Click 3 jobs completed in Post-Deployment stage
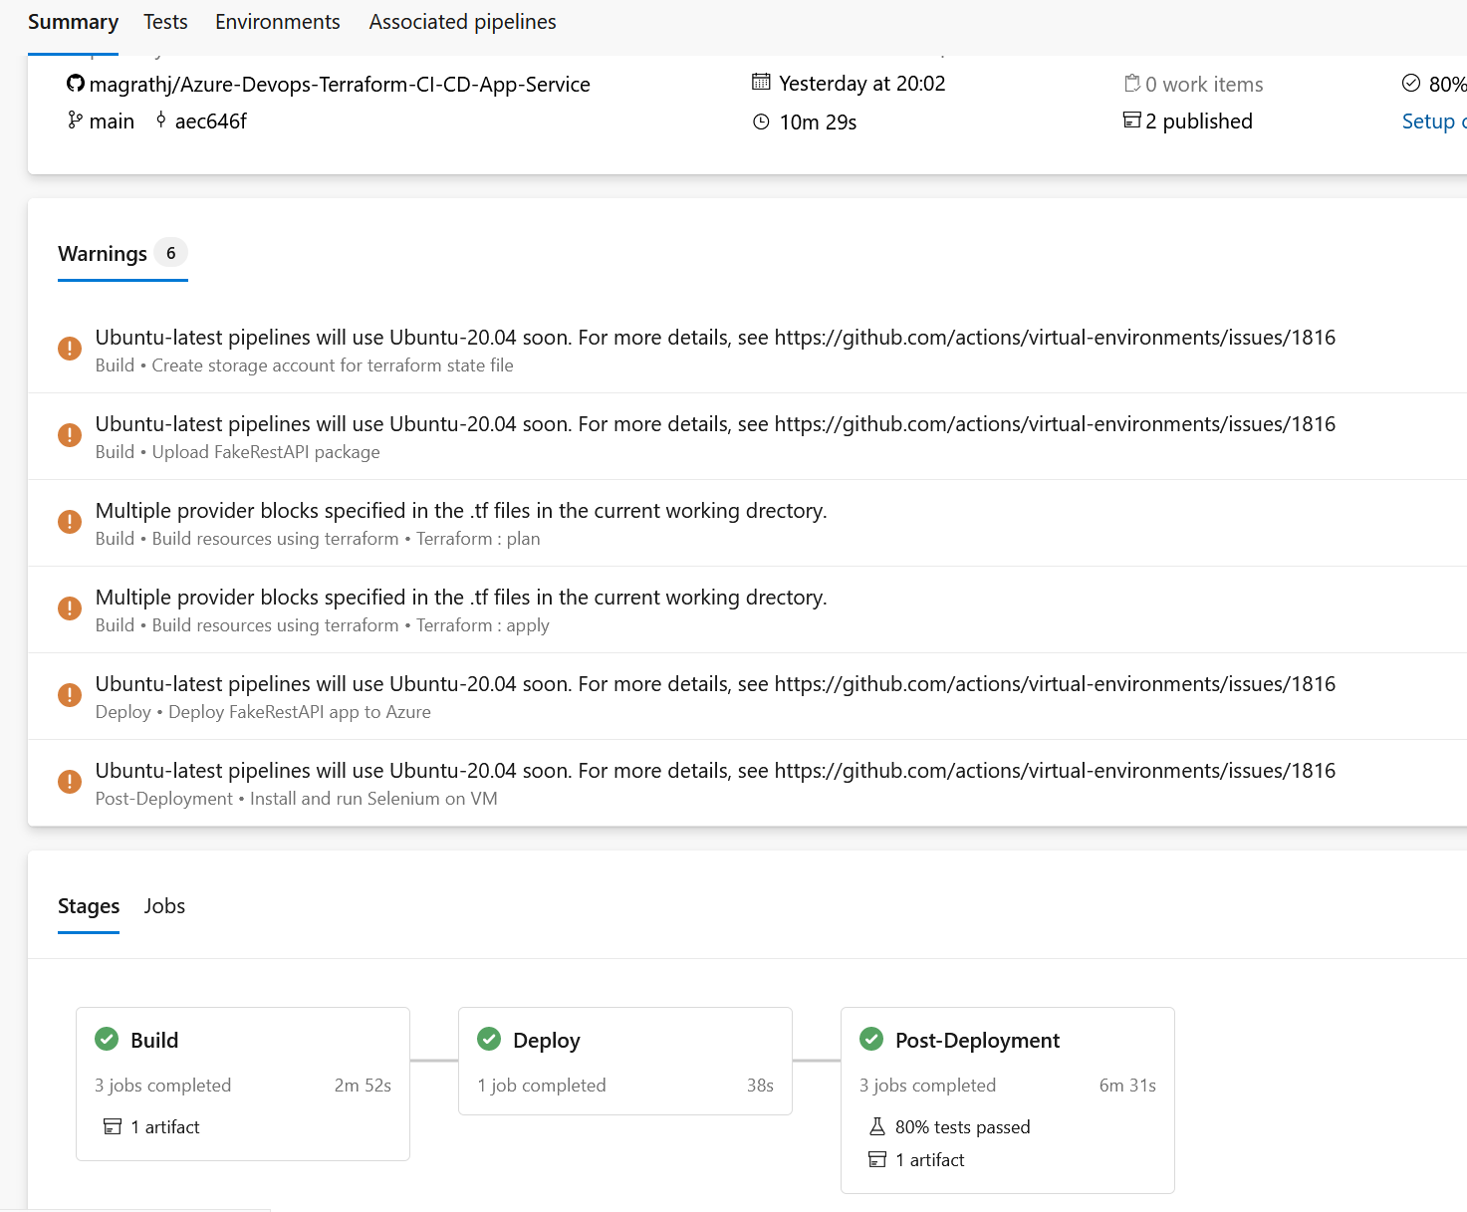Screen dimensions: 1467x1212 [927, 1086]
